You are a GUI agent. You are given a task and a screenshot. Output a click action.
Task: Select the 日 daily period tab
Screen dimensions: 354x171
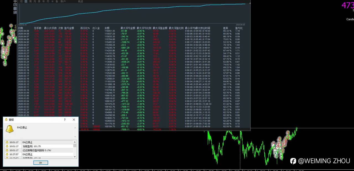(26, 1)
